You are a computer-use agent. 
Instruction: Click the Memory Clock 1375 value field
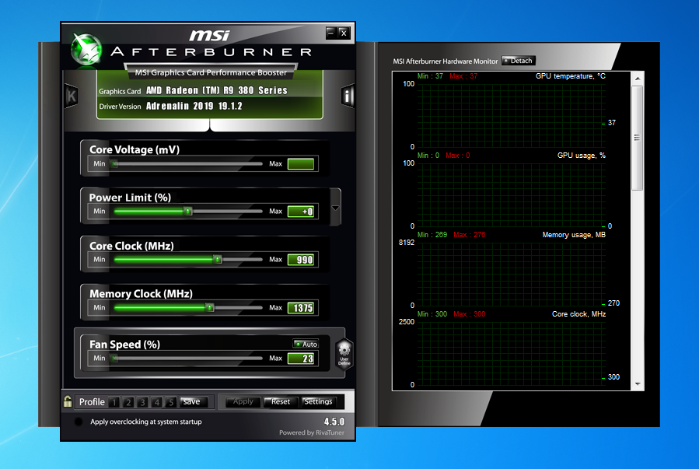pos(301,308)
